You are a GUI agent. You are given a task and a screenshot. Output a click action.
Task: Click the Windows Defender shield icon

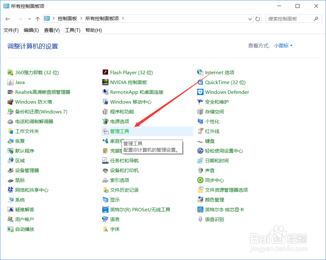[x=200, y=92]
